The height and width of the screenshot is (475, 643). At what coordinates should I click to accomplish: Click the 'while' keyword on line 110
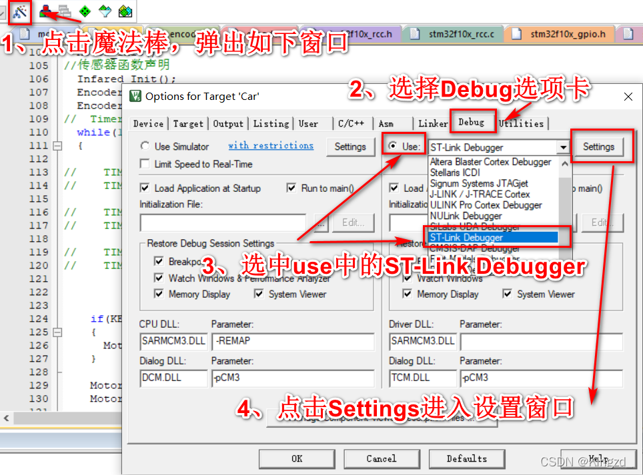pyautogui.click(x=93, y=133)
